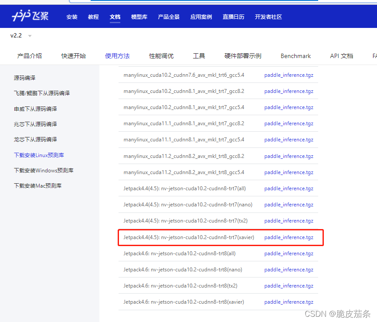Select the 使用方法 tab
Viewport: 377px width, 322px height.
click(117, 56)
